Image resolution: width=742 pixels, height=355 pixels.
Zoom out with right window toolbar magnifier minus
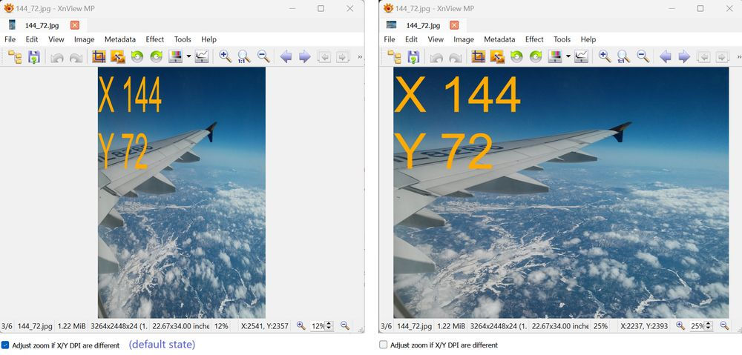pyautogui.click(x=643, y=57)
